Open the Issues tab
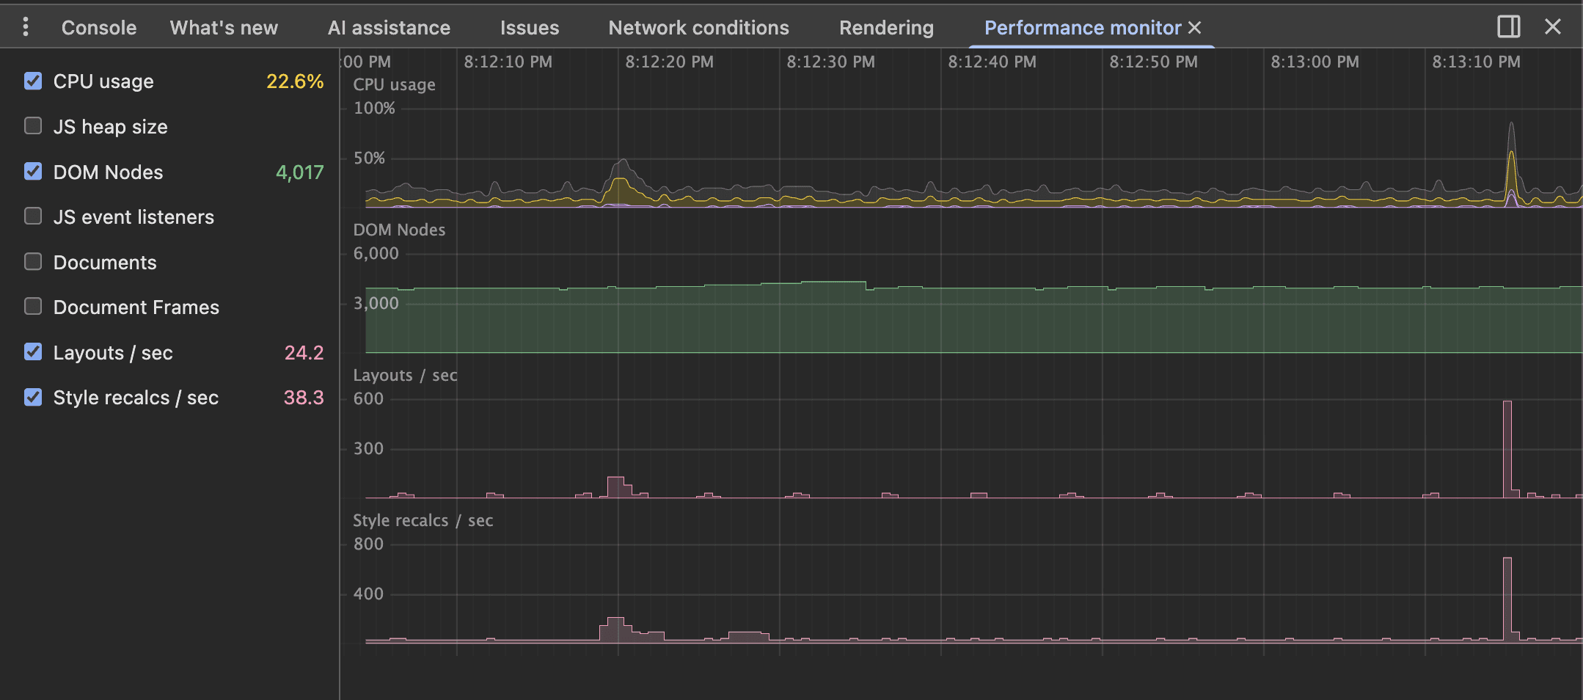 [x=529, y=27]
